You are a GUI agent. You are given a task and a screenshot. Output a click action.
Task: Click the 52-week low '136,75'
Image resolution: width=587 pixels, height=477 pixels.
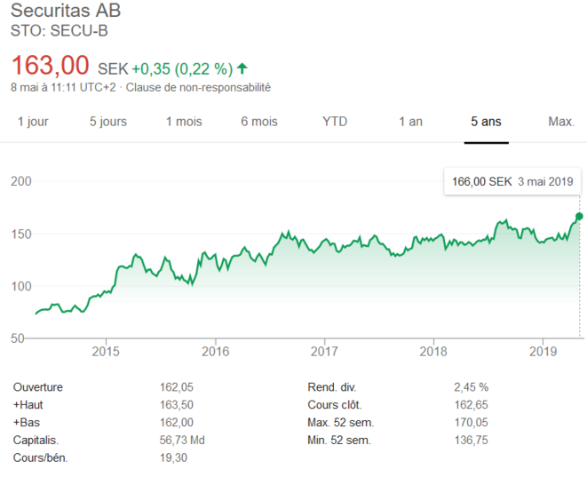[x=471, y=440]
